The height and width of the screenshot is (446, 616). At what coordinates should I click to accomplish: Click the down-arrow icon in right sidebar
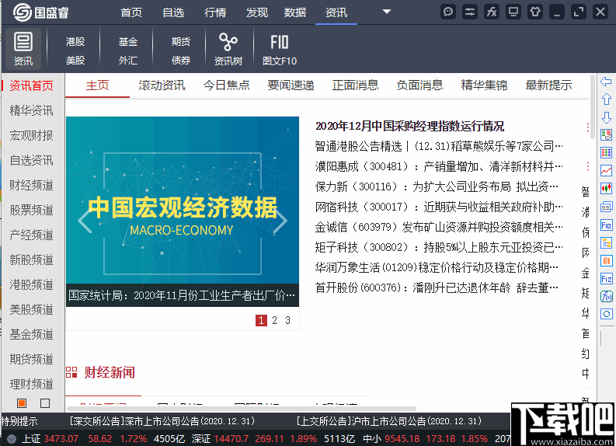coord(606,117)
